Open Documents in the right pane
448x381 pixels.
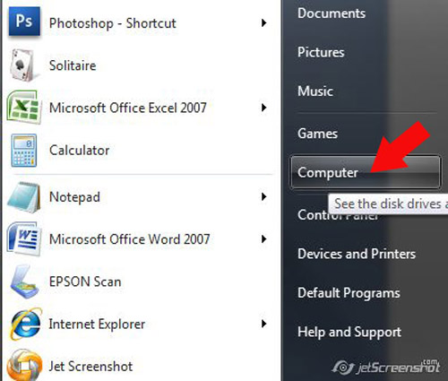tap(332, 13)
